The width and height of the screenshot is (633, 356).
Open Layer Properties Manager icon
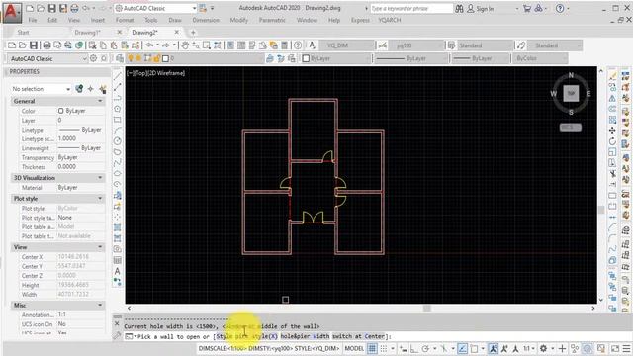click(x=120, y=58)
